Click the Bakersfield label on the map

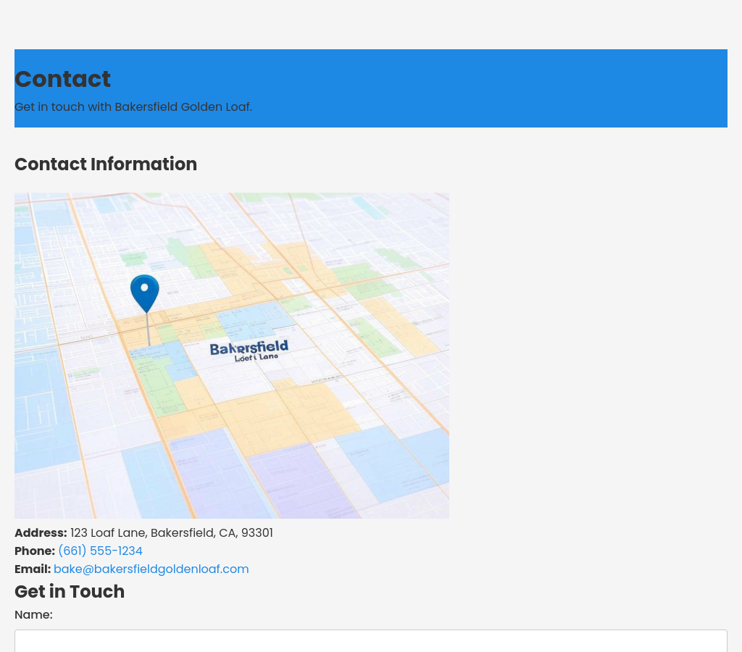(x=249, y=348)
